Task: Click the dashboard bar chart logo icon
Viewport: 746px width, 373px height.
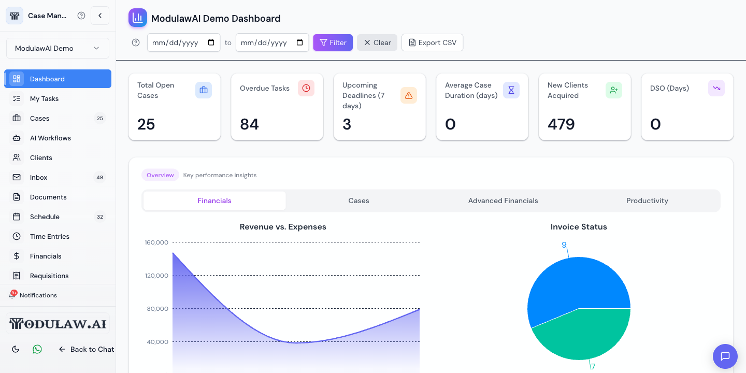Action: click(x=138, y=18)
